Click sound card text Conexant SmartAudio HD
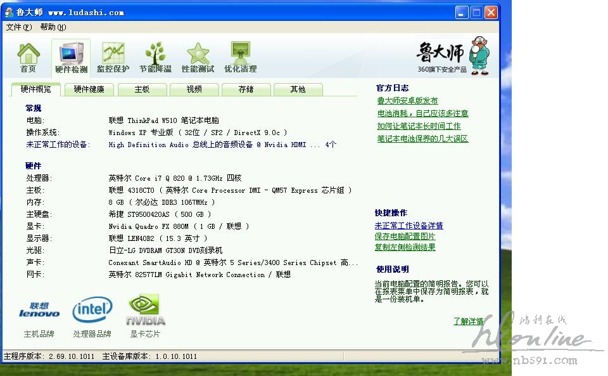Viewport: 608px width, 376px height. [233, 263]
